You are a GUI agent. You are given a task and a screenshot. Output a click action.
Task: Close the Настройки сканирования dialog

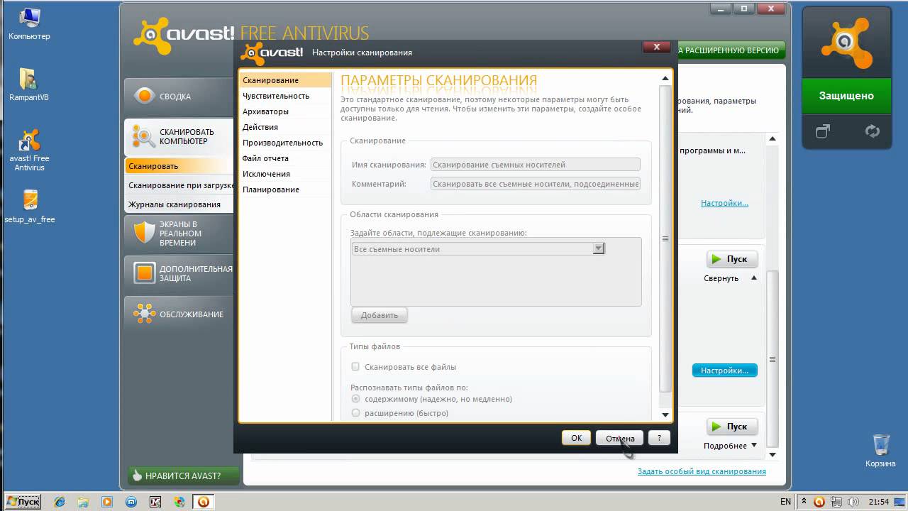[656, 47]
